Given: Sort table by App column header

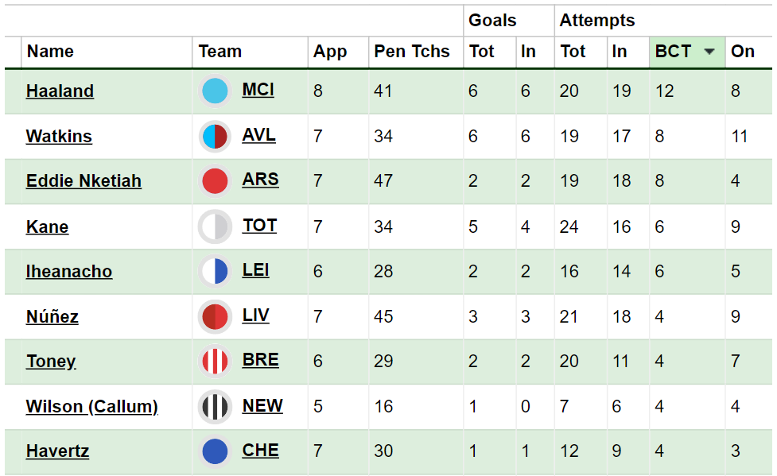Looking at the screenshot, I should 329,52.
